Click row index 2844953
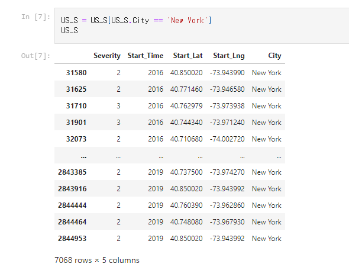 pyautogui.click(x=72, y=239)
